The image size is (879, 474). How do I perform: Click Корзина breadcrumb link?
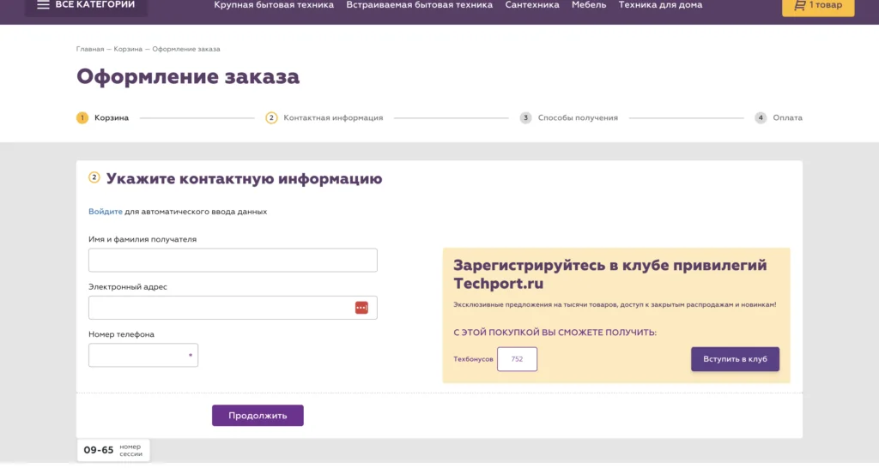coord(128,49)
